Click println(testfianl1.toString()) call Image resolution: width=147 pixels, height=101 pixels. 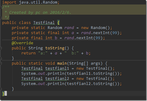[84, 74]
